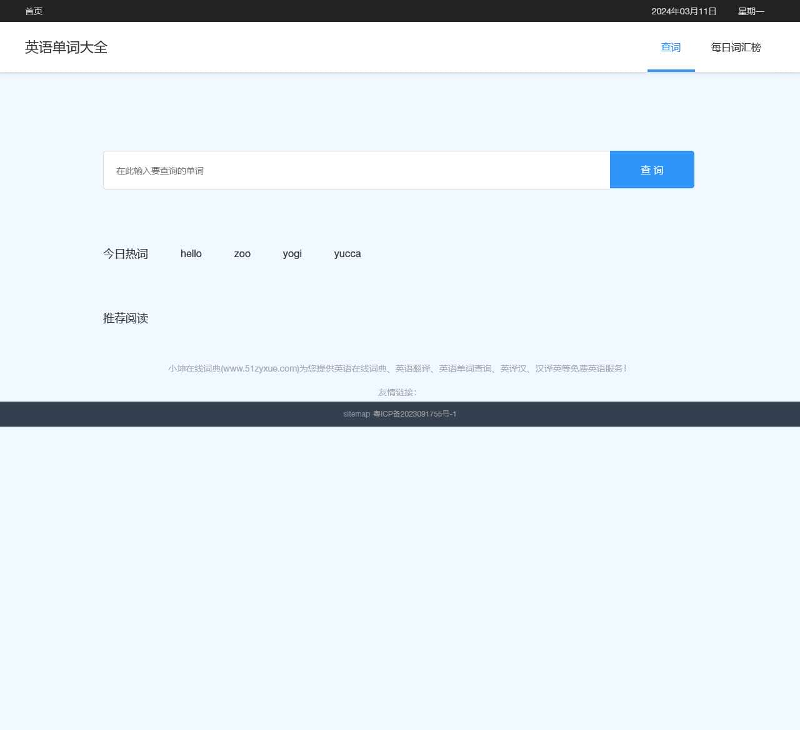Select the 查词 navigation tab
The image size is (800, 730).
coord(671,48)
